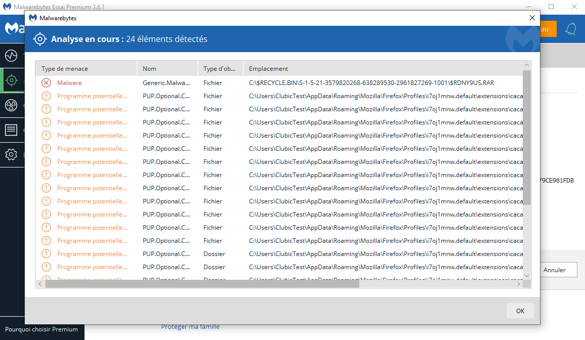Open the Dashboard pulse icon in sidebar
The image size is (585, 340).
[x=11, y=55]
